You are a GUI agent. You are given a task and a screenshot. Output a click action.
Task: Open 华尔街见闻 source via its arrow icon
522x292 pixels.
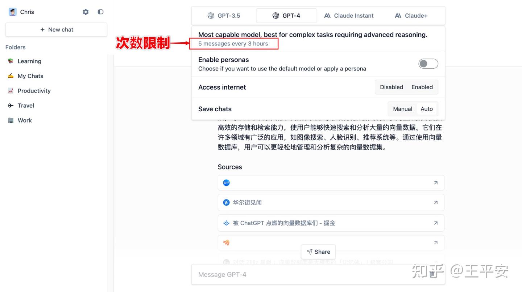[x=436, y=202]
